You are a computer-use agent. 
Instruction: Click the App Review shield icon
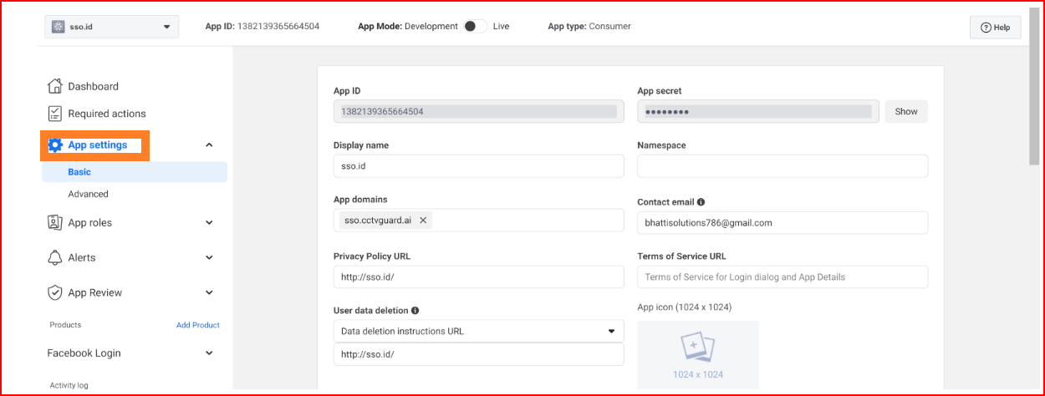[55, 292]
